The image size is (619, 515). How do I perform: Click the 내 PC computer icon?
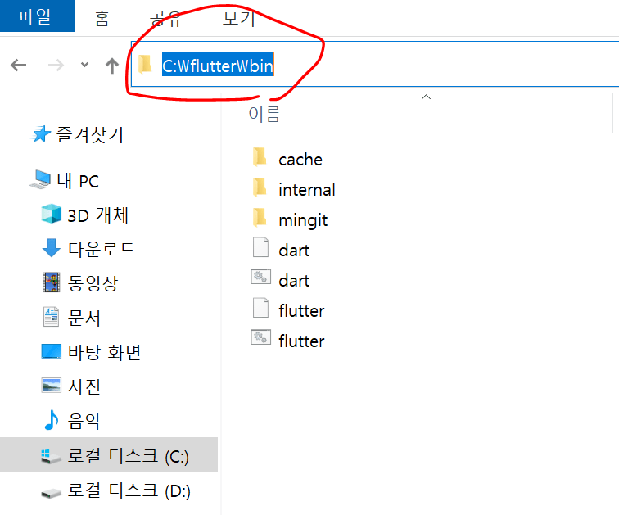[40, 179]
